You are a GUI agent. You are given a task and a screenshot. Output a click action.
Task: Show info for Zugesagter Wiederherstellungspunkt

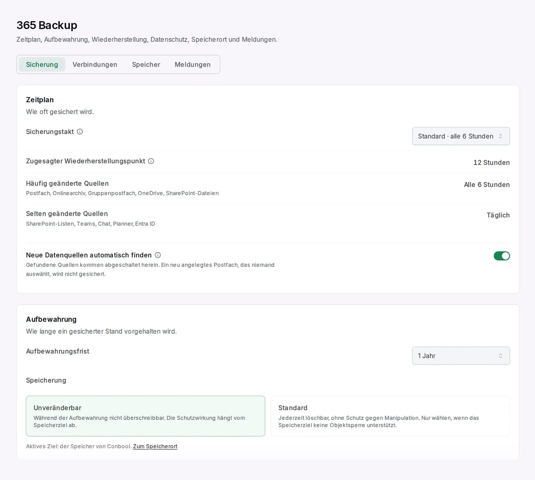tap(151, 161)
